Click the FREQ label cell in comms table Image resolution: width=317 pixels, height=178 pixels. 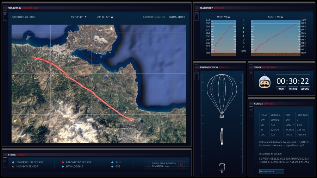[264, 115]
